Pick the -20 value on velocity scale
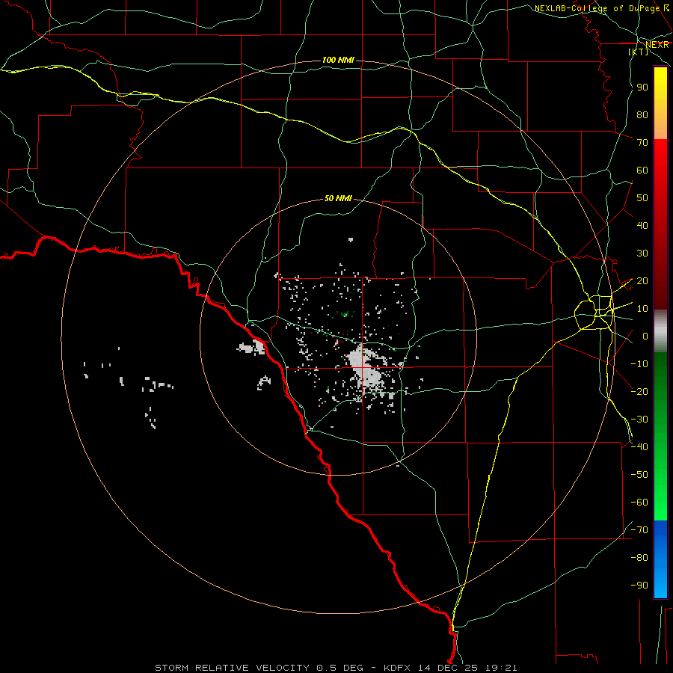The height and width of the screenshot is (673, 673). tap(639, 391)
